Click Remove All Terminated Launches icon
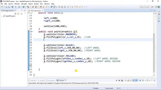This screenshot has width=161, height=90. [x=122, y=80]
